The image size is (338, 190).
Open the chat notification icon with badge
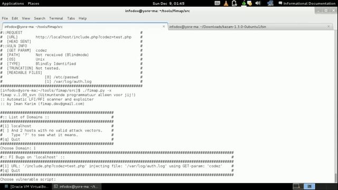point(250,3)
